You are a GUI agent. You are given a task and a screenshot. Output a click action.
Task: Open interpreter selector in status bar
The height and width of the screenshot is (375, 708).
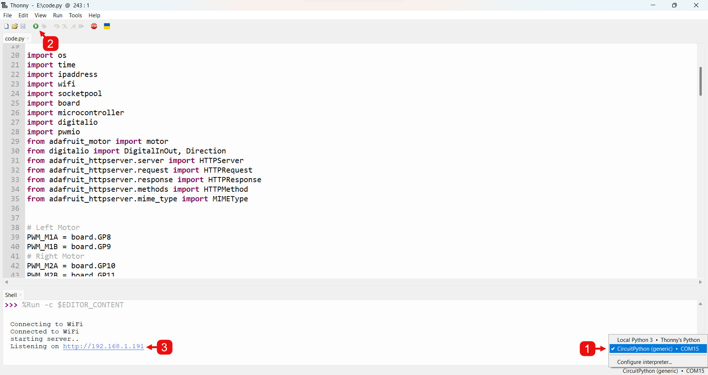click(x=663, y=371)
